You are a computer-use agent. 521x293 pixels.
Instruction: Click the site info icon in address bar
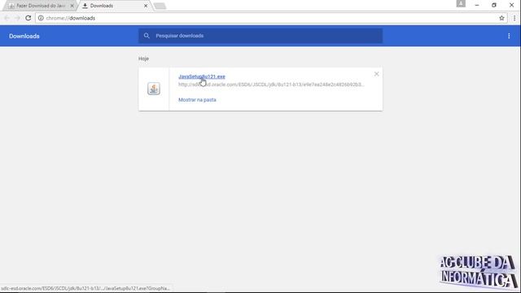click(x=41, y=18)
